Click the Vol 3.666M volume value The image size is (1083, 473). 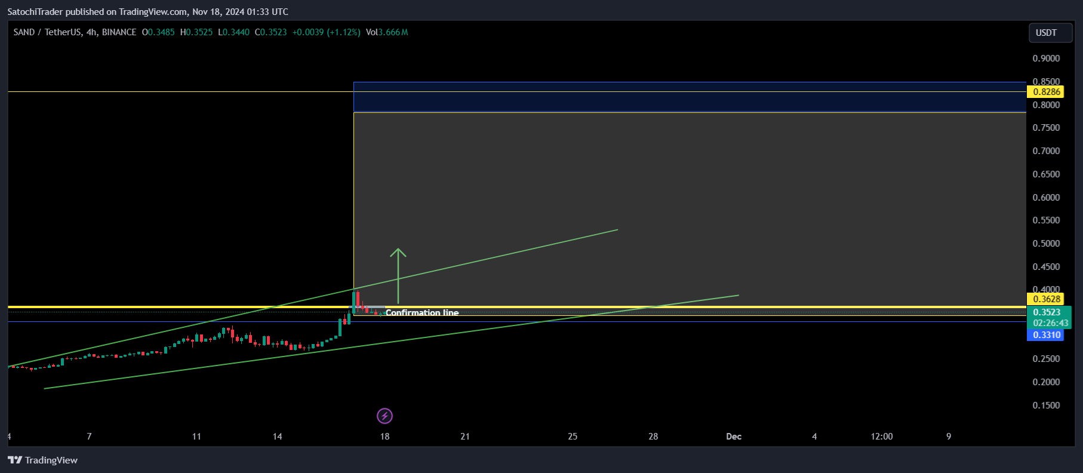[x=387, y=32]
